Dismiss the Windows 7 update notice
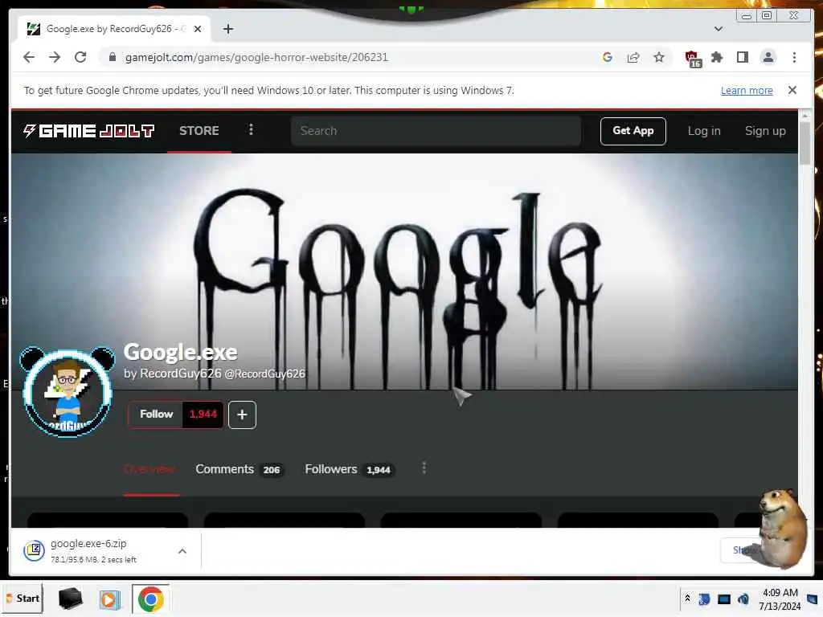 792,90
